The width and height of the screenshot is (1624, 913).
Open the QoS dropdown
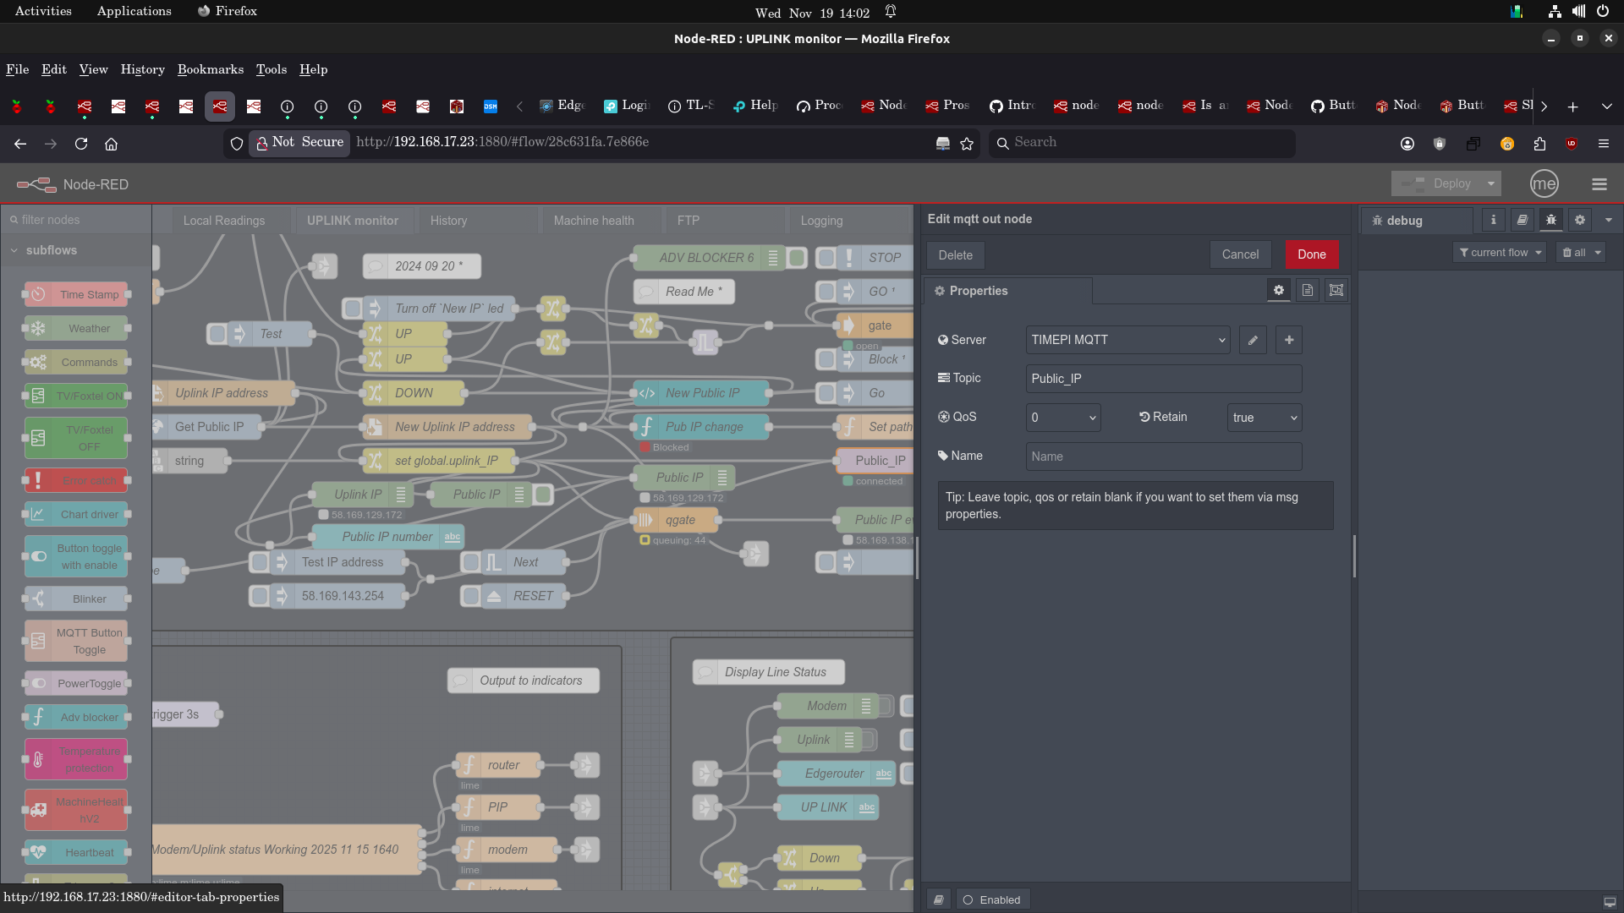coord(1063,418)
